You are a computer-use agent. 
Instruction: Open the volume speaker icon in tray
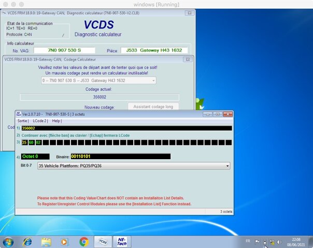(x=279, y=242)
